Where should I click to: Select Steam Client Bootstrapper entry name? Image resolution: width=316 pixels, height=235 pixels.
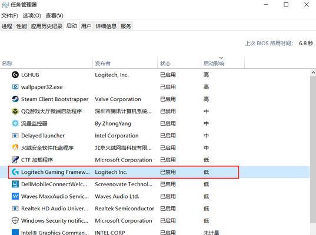(x=55, y=99)
